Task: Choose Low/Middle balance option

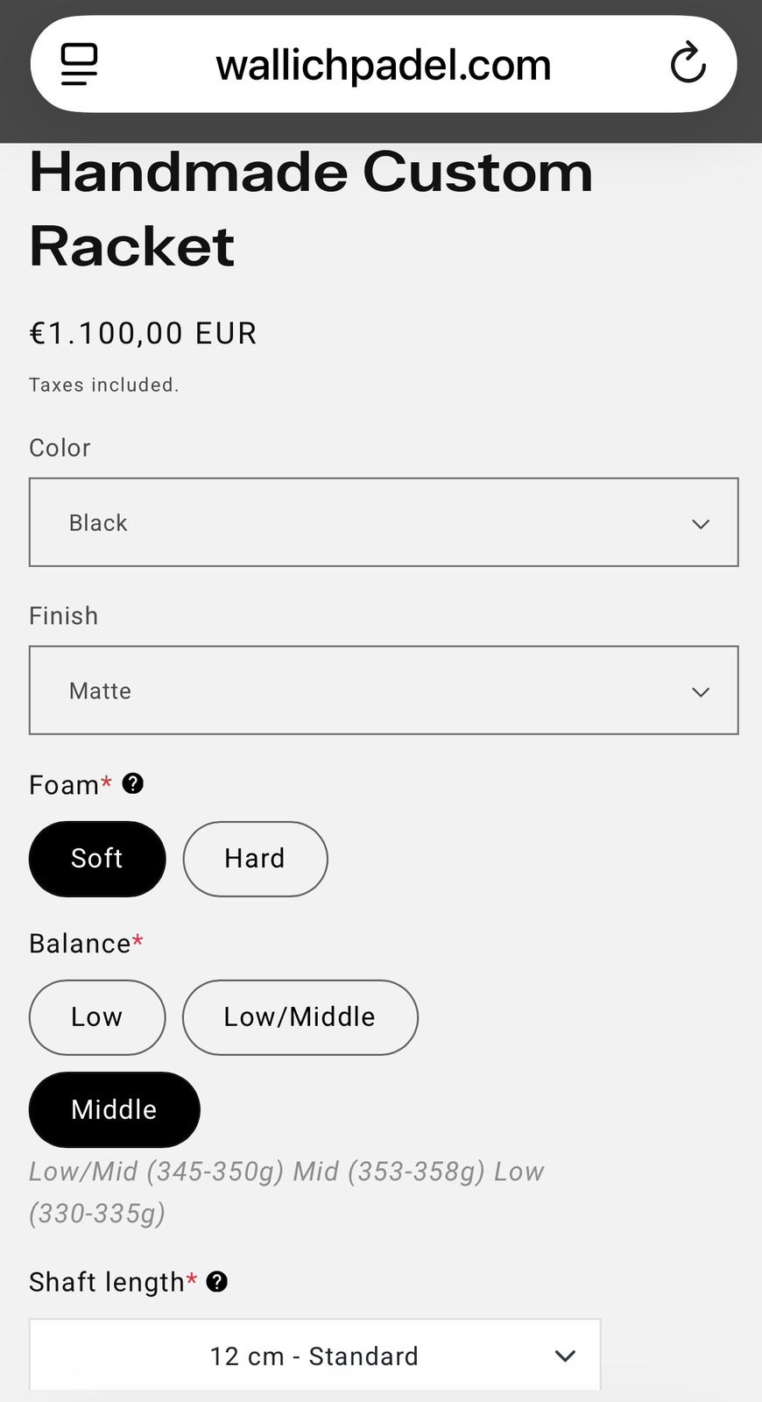Action: [300, 1017]
